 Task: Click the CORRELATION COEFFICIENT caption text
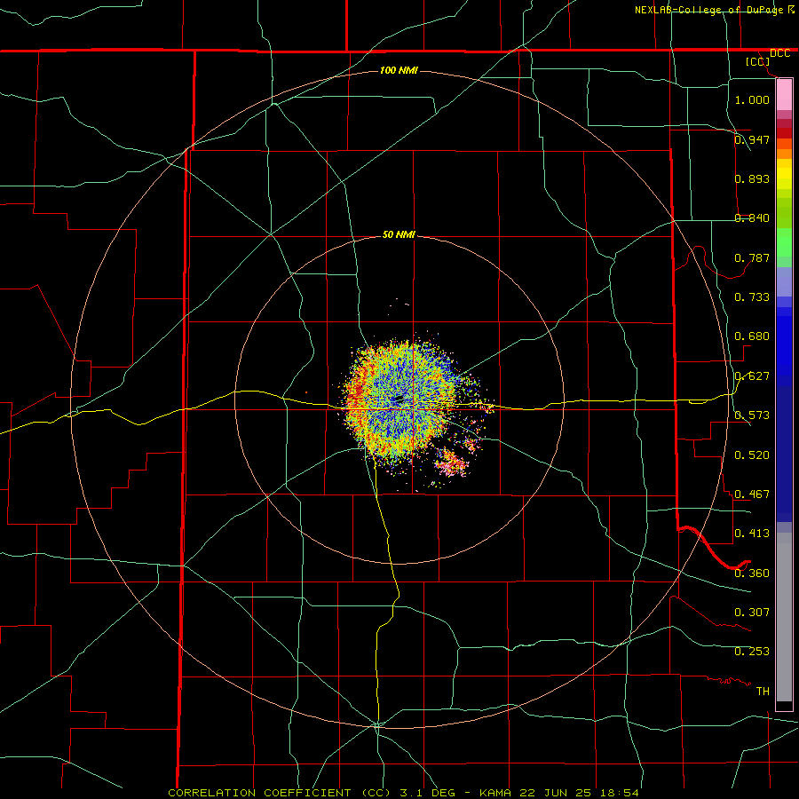click(259, 793)
